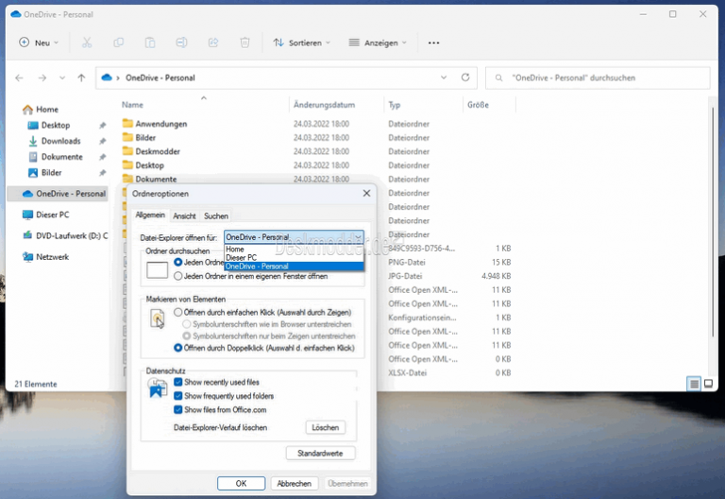Viewport: 725px width, 499px height.
Task: Click the Standardwerte button
Action: coord(321,454)
